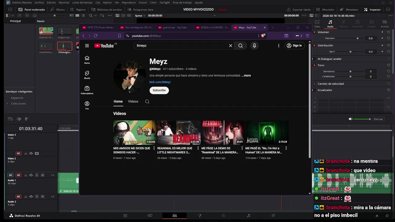395x222 pixels.
Task: Lock the Audio 2 track
Action: [x=26, y=196]
